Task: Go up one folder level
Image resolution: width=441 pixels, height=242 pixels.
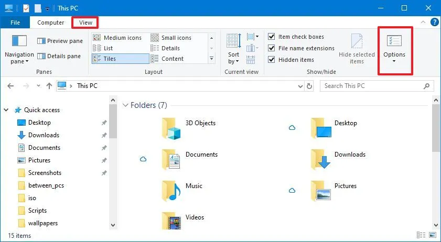Action: [x=49, y=86]
